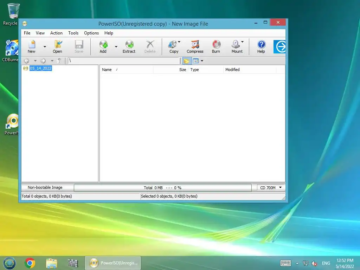This screenshot has width=360, height=270.
Task: Click the ENG language indicator
Action: pos(326,263)
